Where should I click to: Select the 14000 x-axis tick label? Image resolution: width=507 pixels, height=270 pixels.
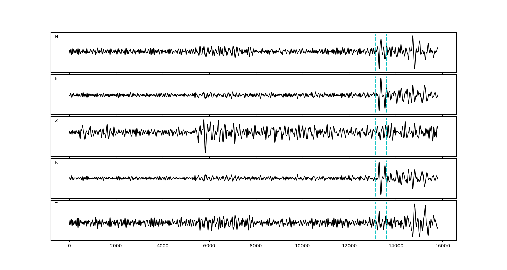396,246
